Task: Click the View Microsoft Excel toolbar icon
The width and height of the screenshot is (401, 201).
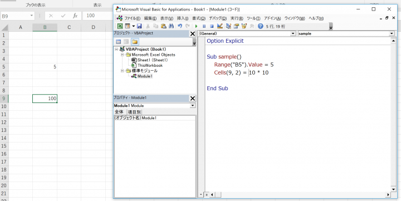Action: (120, 26)
